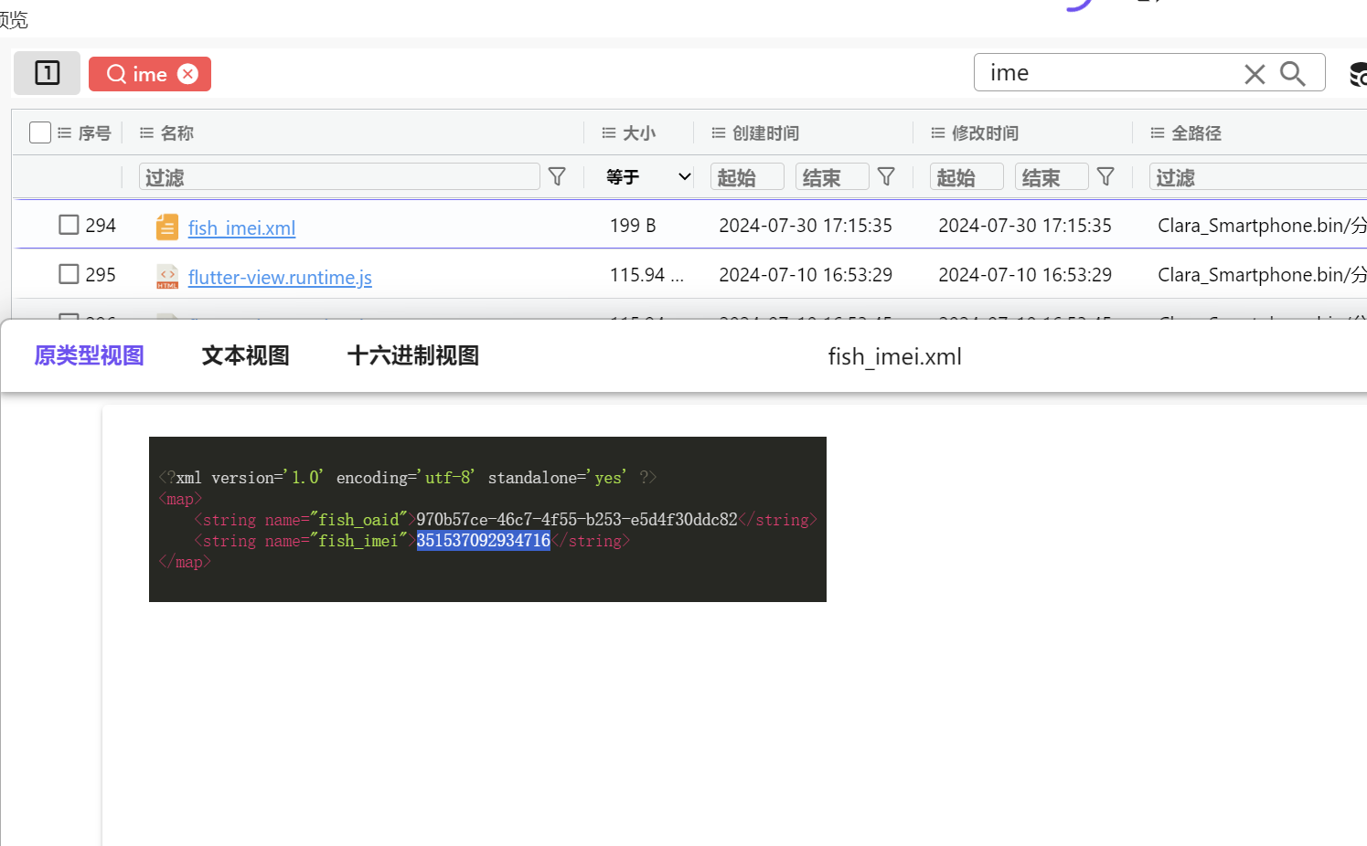
Task: Click the numbered panel icon at top left
Action: pyautogui.click(x=47, y=73)
